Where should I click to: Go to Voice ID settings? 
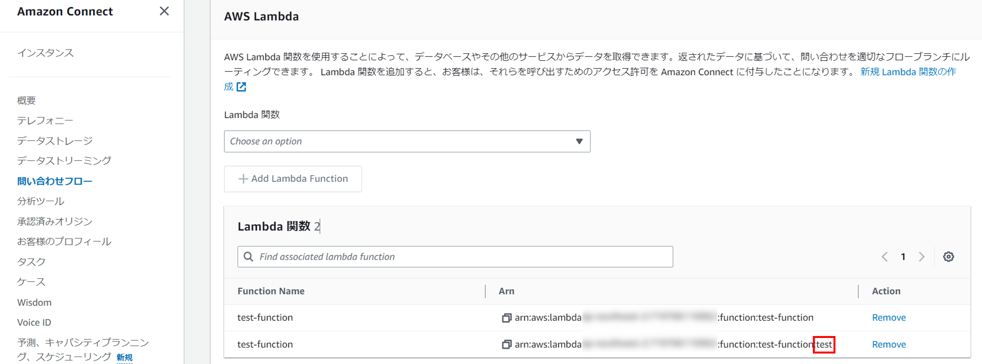coord(34,322)
